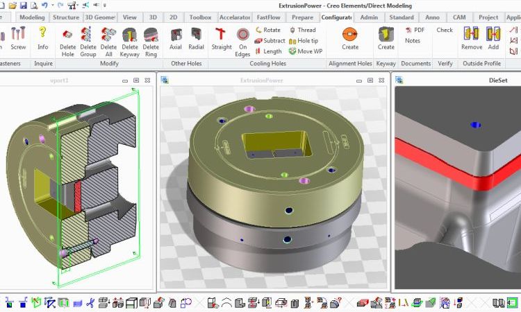Viewport: 521px width, 312px height.
Task: Click the red block icon in bottom toolbar
Action: (x=363, y=303)
